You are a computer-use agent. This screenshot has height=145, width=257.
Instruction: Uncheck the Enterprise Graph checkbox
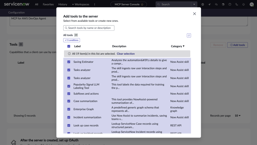pyautogui.click(x=69, y=109)
